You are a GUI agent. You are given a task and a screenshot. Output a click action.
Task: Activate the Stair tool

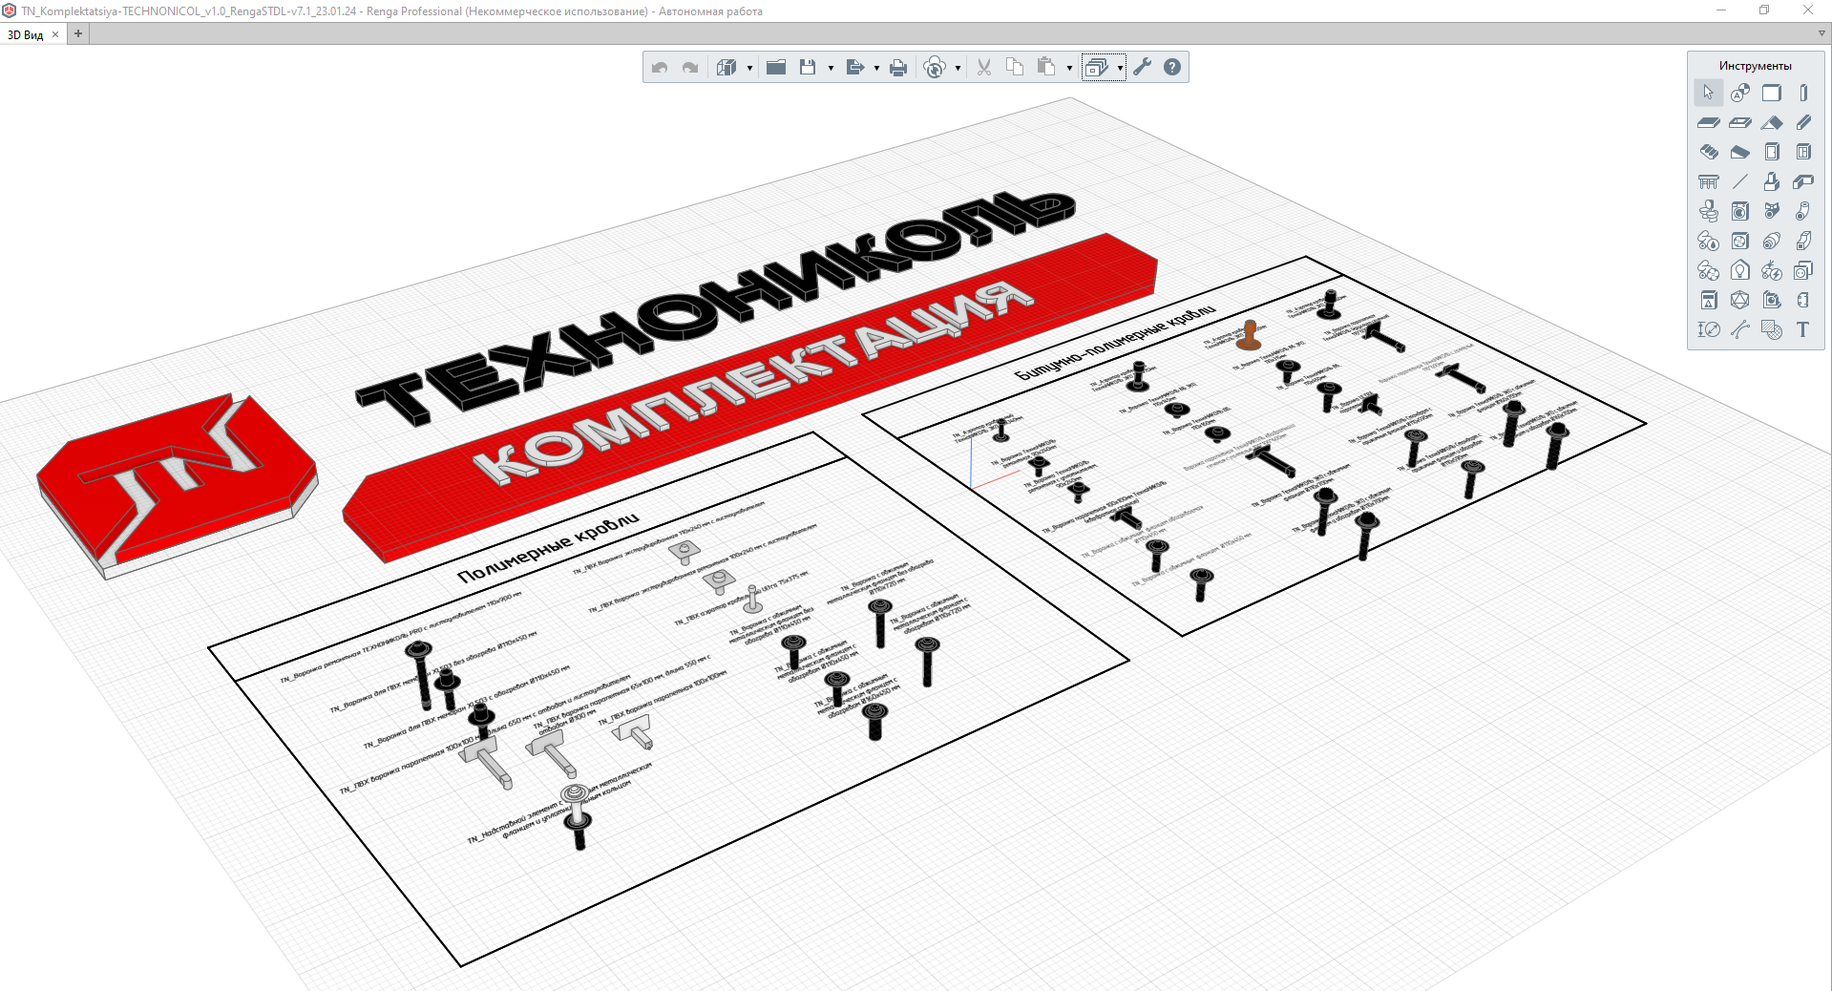[x=1709, y=152]
